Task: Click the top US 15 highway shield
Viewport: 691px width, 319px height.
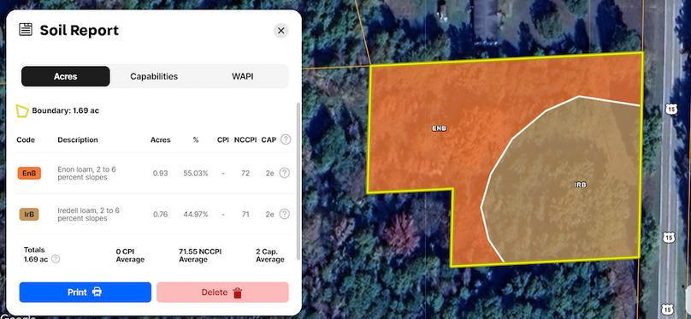Action: (x=670, y=109)
